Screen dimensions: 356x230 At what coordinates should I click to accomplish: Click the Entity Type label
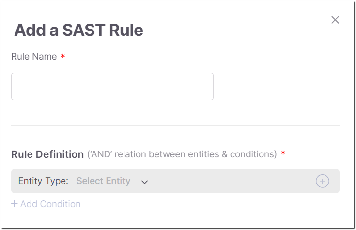[43, 181]
